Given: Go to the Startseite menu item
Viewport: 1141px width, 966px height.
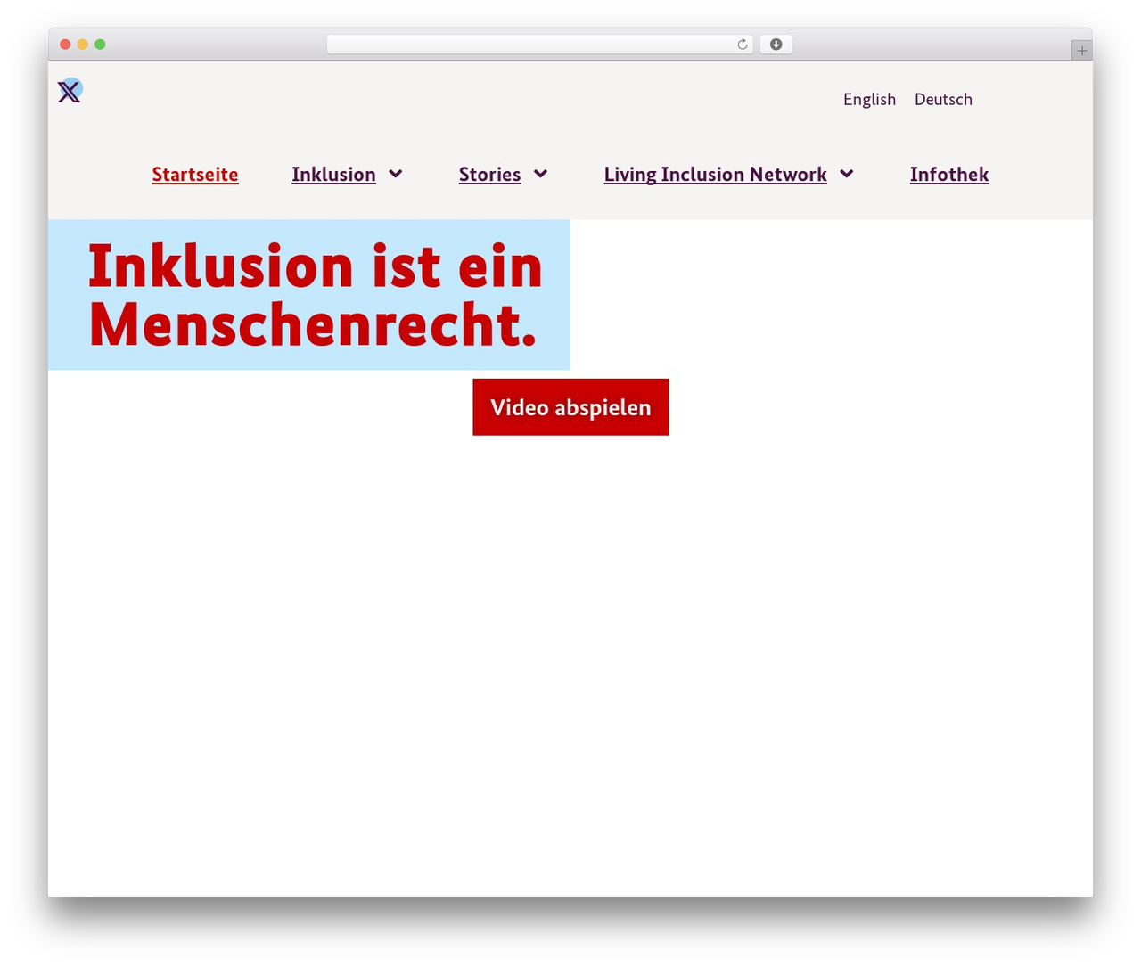Looking at the screenshot, I should coord(195,175).
